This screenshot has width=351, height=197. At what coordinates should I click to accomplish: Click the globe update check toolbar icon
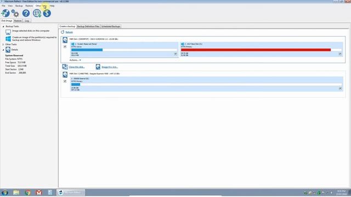pos(37,13)
